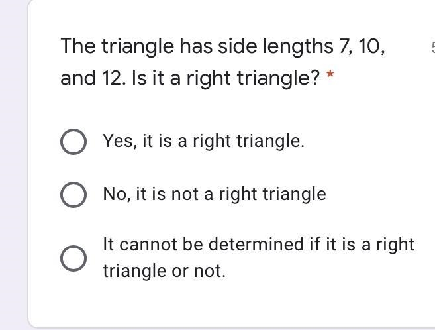Click the word "No" in the second option
The image size is (435, 330).
pyautogui.click(x=115, y=194)
